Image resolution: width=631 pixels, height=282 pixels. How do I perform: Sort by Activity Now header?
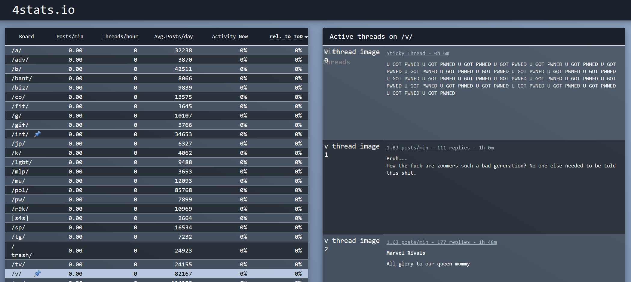(230, 36)
